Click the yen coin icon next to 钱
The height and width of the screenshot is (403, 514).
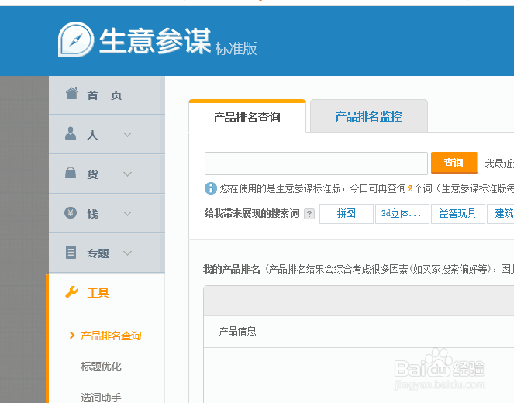[x=71, y=213]
